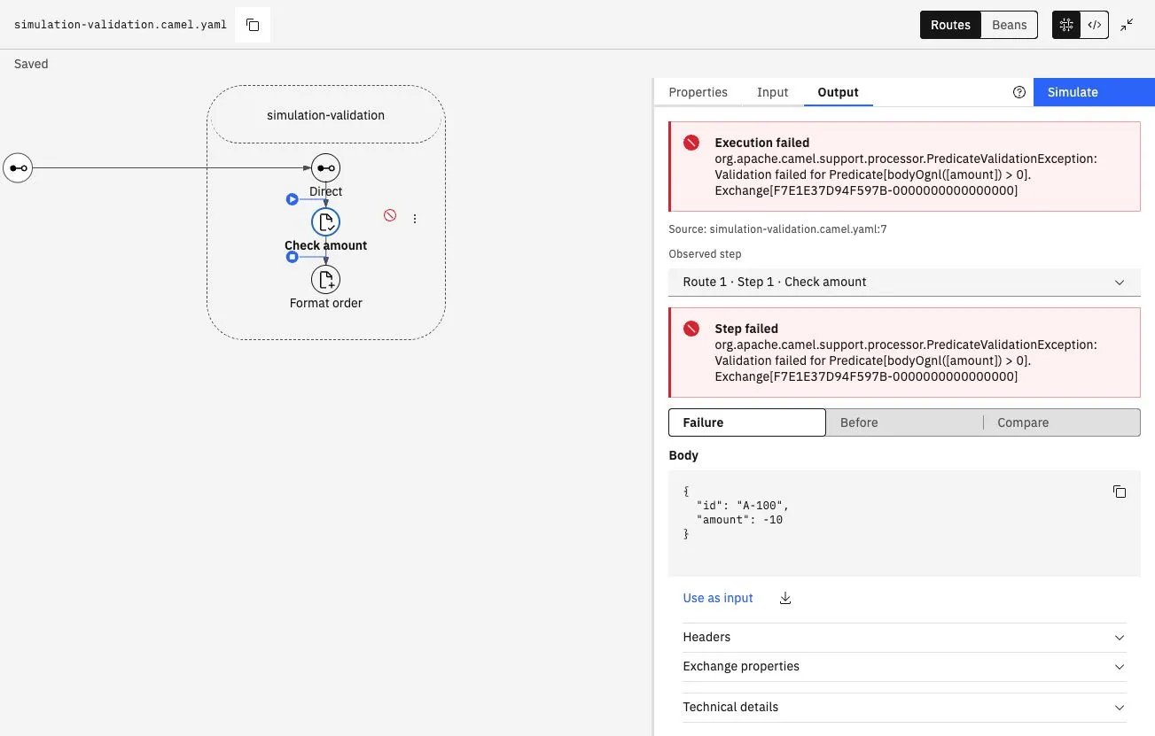Select the Check amount step node
The width and height of the screenshot is (1155, 736).
[326, 221]
